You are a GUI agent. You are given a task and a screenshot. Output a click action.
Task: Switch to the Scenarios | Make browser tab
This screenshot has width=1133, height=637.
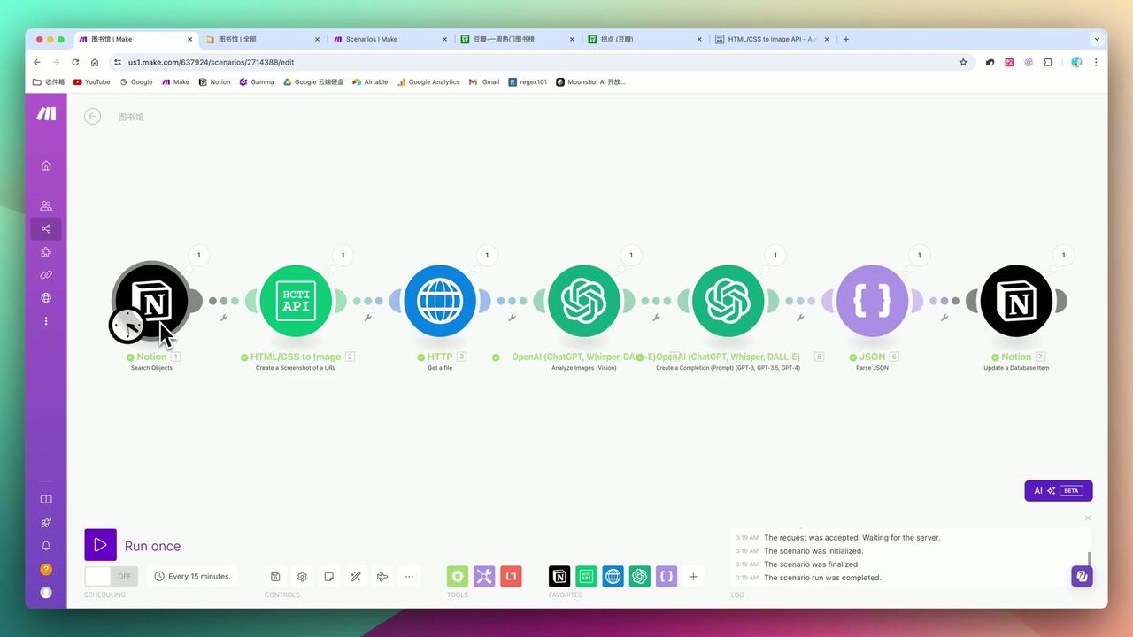372,39
